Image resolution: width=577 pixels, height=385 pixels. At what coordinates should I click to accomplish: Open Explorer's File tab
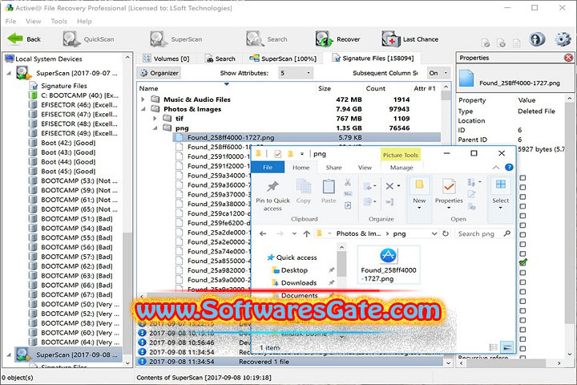pyautogui.click(x=268, y=168)
